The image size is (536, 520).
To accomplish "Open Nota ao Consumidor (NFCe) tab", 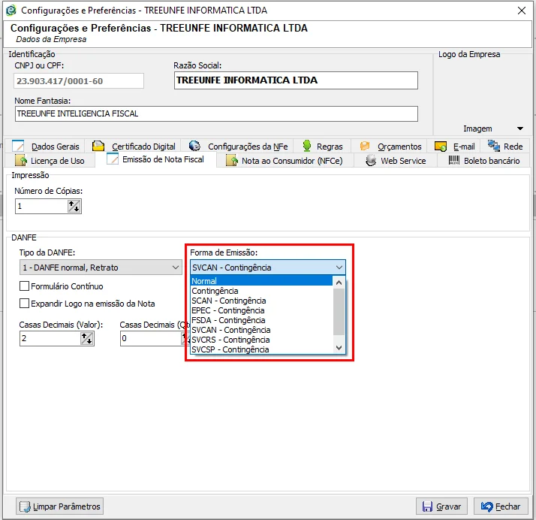I will [x=285, y=161].
